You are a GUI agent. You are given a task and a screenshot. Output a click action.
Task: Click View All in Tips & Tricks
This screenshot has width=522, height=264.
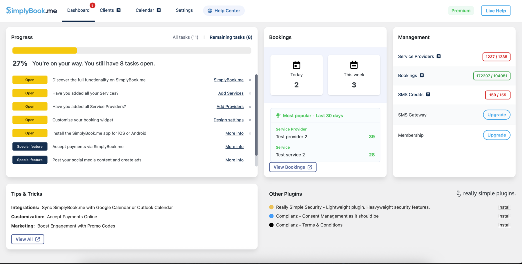pyautogui.click(x=28, y=239)
